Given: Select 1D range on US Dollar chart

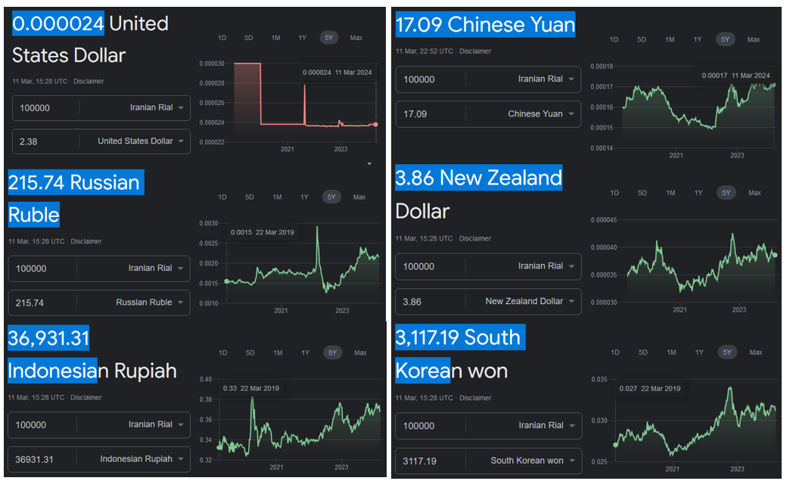Looking at the screenshot, I should [x=222, y=38].
